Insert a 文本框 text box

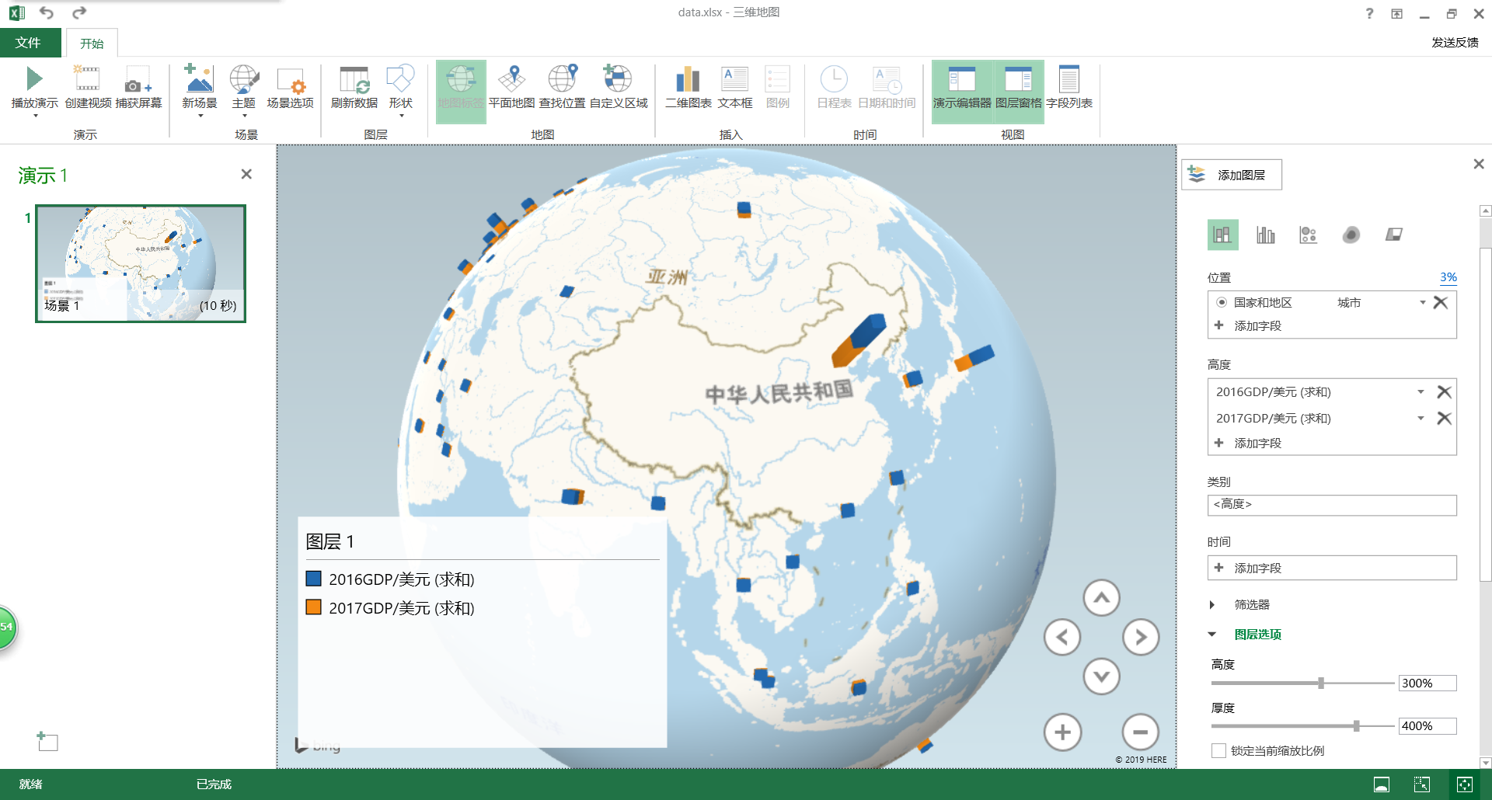pos(734,87)
